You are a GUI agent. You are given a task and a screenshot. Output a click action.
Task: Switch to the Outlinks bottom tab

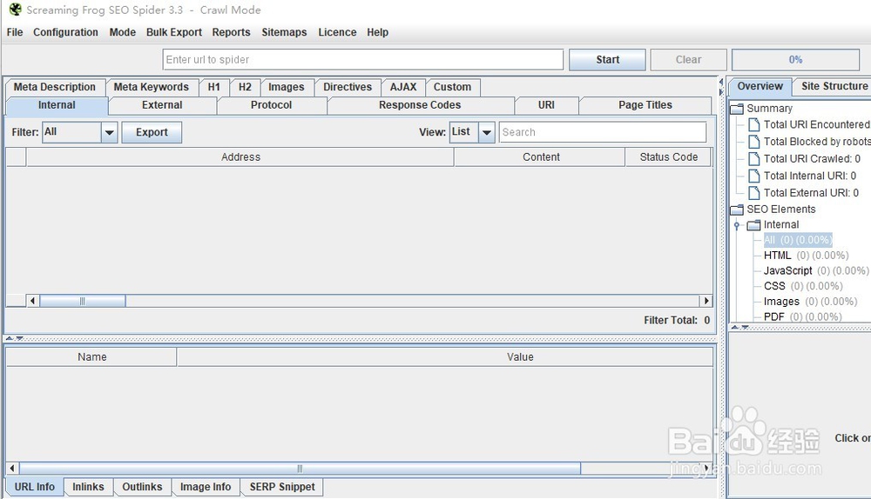[x=142, y=487]
